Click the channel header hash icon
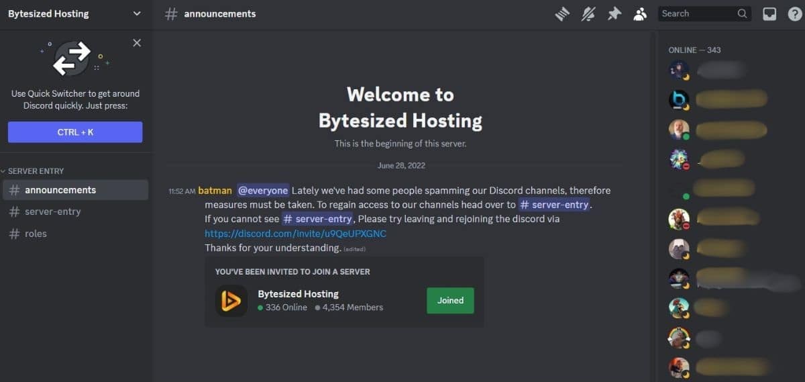Screen dimensions: 805x382 click(172, 13)
